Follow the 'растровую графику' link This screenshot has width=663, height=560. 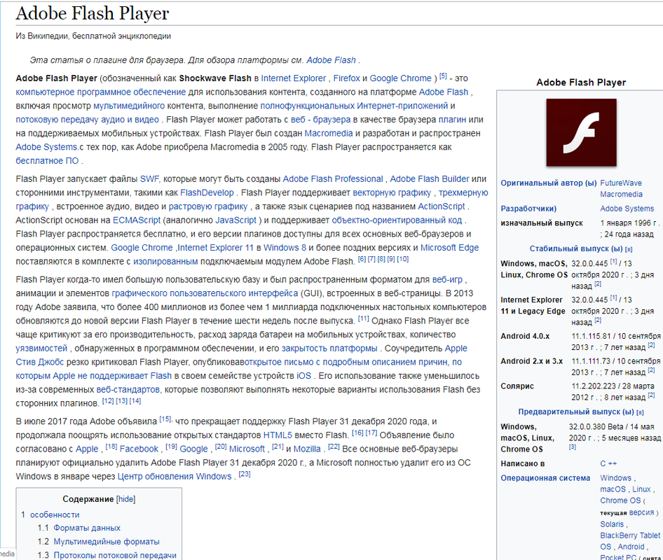point(208,206)
